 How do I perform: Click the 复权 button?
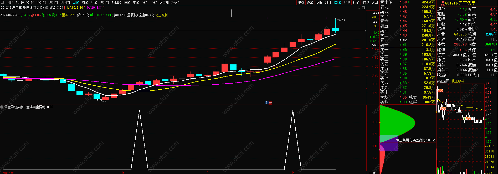click(301, 2)
